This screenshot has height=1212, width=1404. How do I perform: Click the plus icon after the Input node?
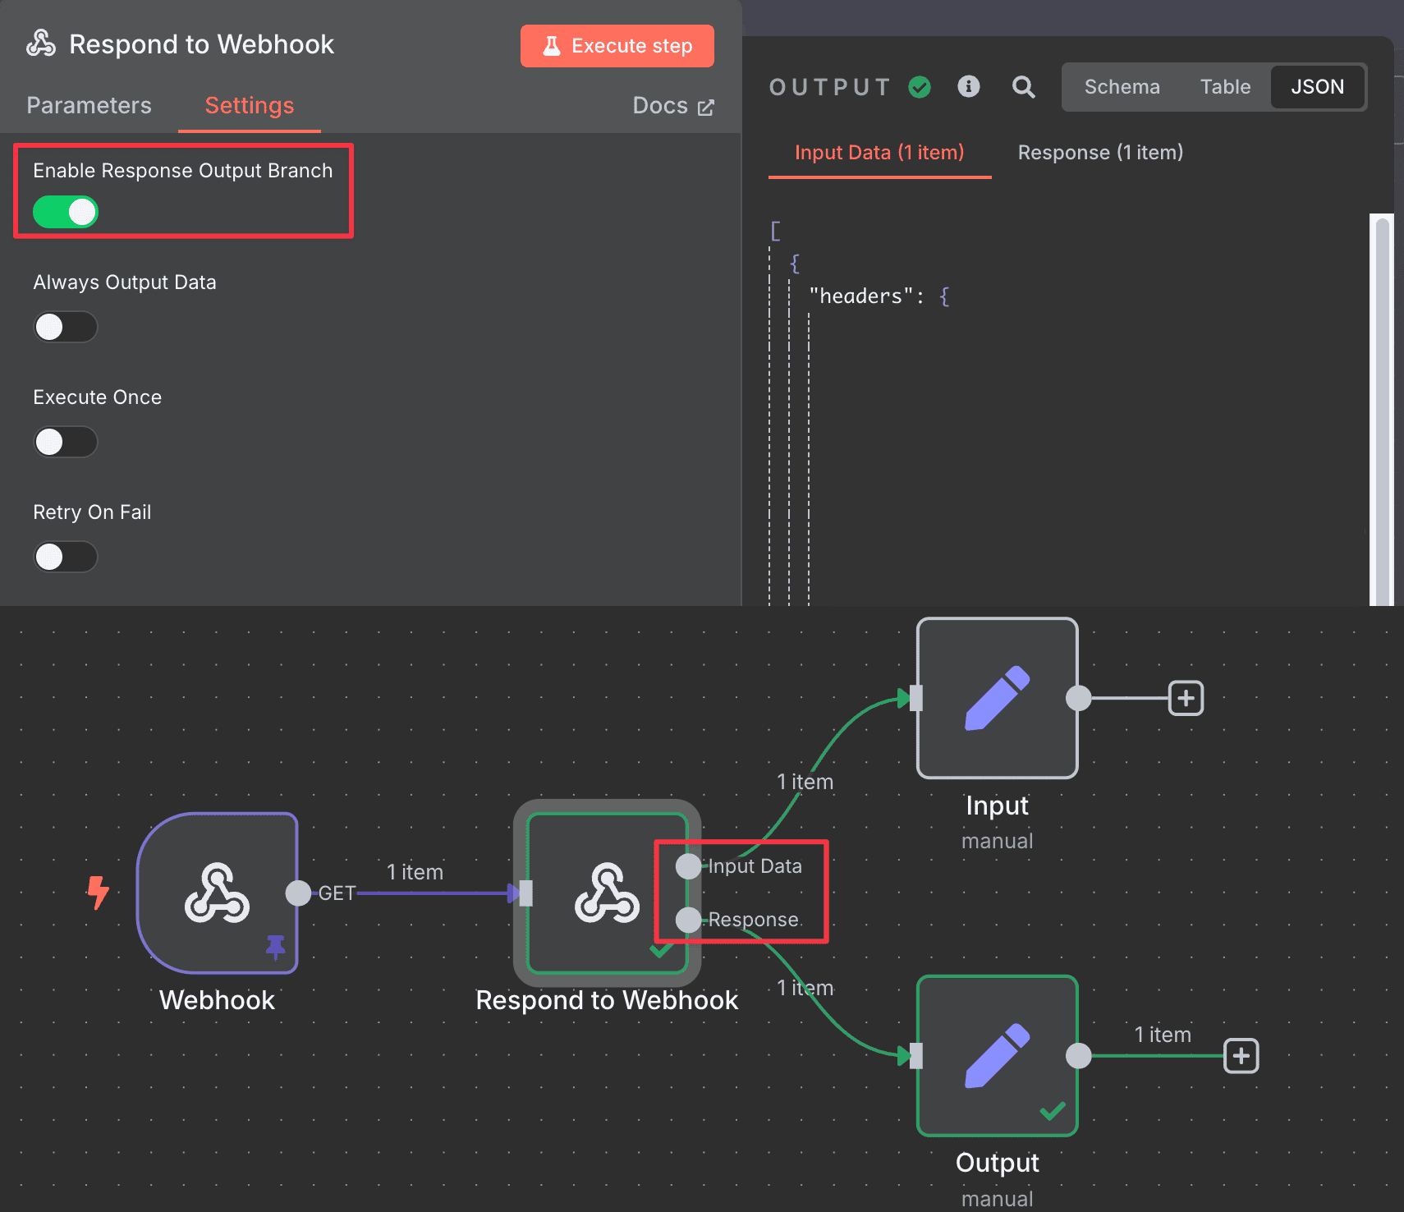pos(1186,698)
